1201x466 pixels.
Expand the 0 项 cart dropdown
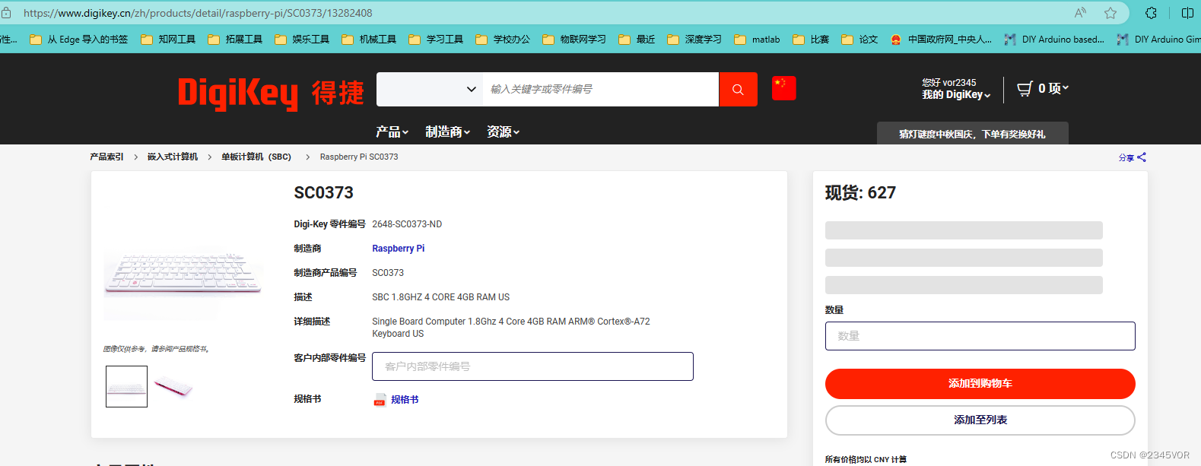pos(1053,88)
